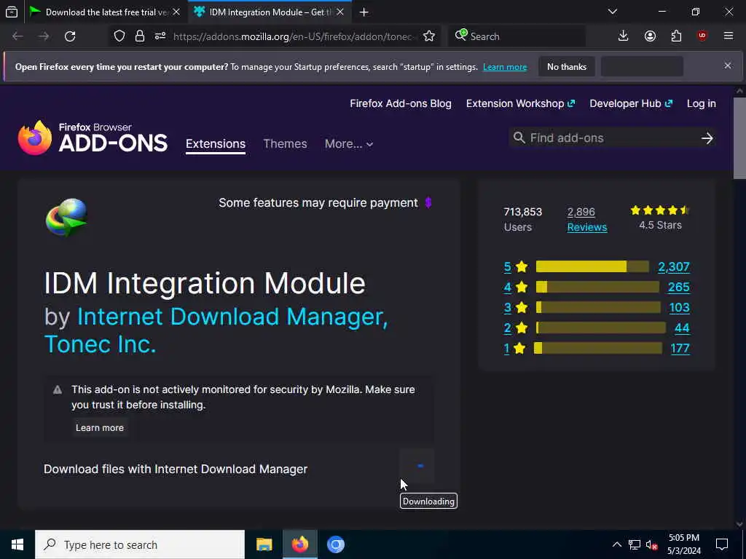This screenshot has height=559, width=746.
Task: Open the 2,896 Reviews link
Action: point(587,219)
